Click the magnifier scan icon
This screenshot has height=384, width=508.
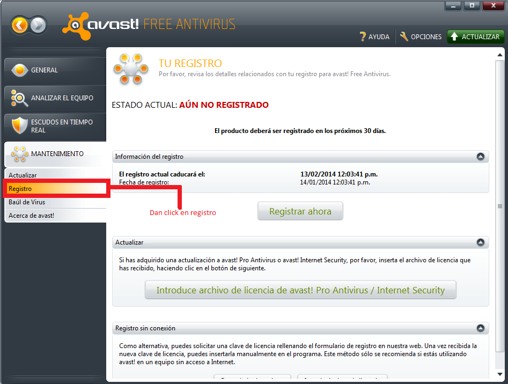(x=19, y=98)
